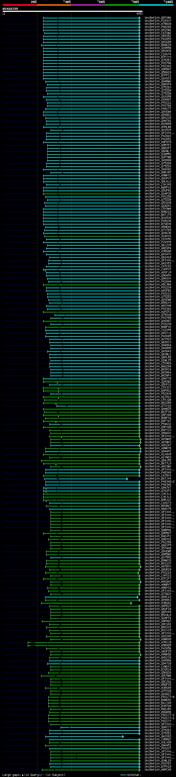Select the UniRef100_A9PCV6 entry
The height and width of the screenshot is (777, 176).
(x=158, y=770)
